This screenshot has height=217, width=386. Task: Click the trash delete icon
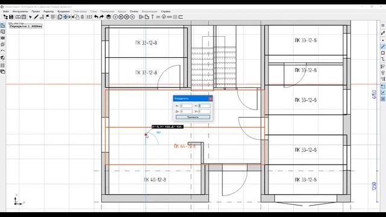83,17
